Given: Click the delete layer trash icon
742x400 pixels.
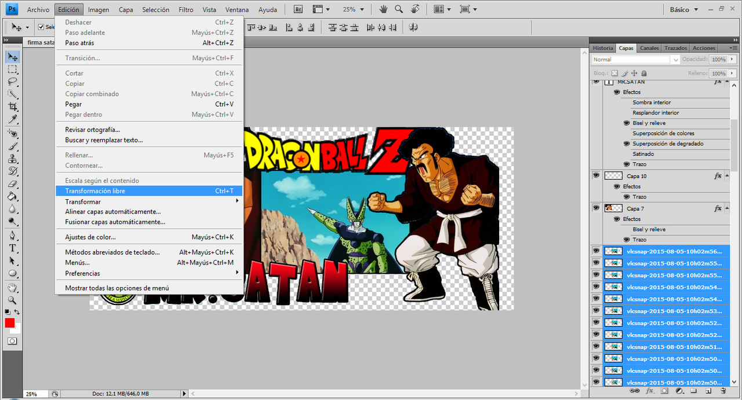Looking at the screenshot, I should pyautogui.click(x=723, y=391).
